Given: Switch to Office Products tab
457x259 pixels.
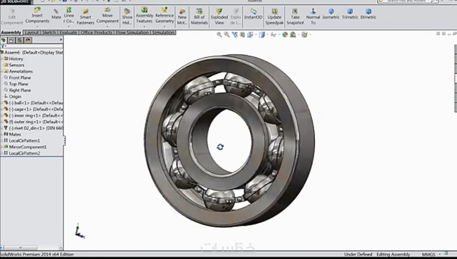Looking at the screenshot, I should coord(96,32).
